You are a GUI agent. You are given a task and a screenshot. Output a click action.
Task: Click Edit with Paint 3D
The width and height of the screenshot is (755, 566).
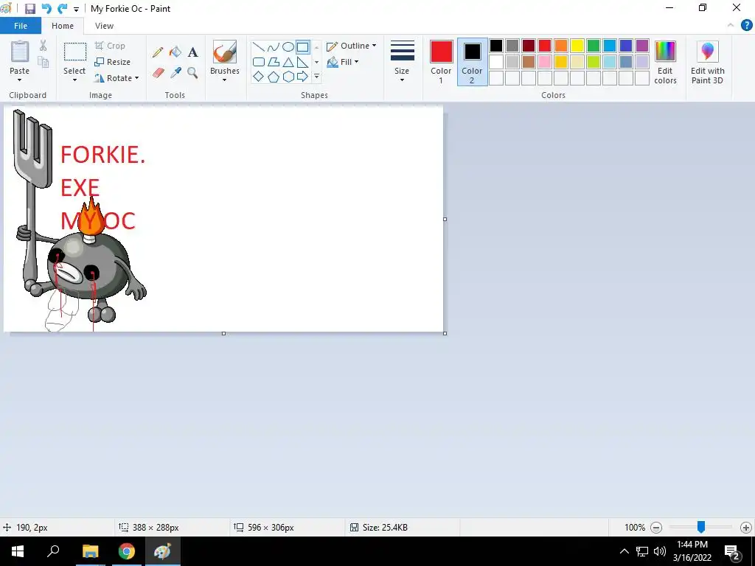click(707, 63)
